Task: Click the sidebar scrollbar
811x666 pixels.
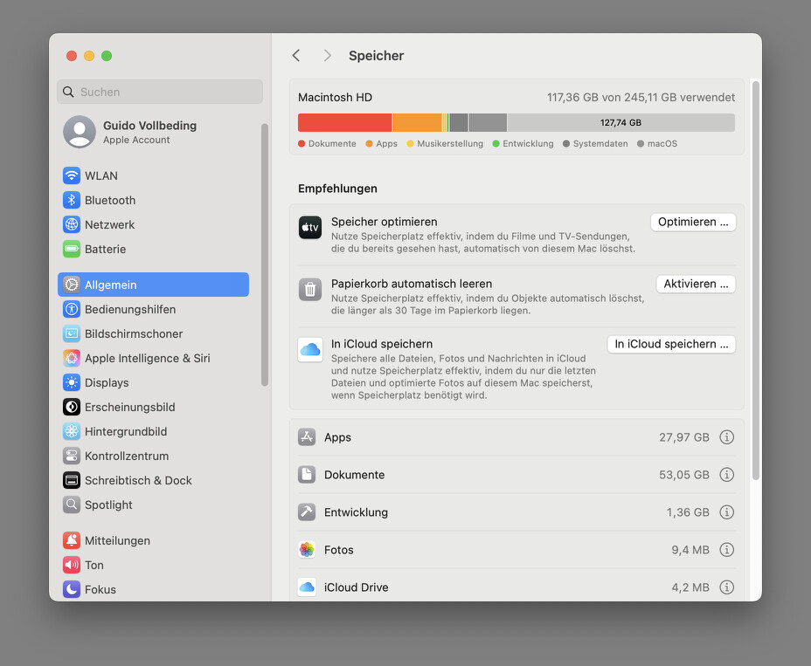Action: tap(265, 255)
